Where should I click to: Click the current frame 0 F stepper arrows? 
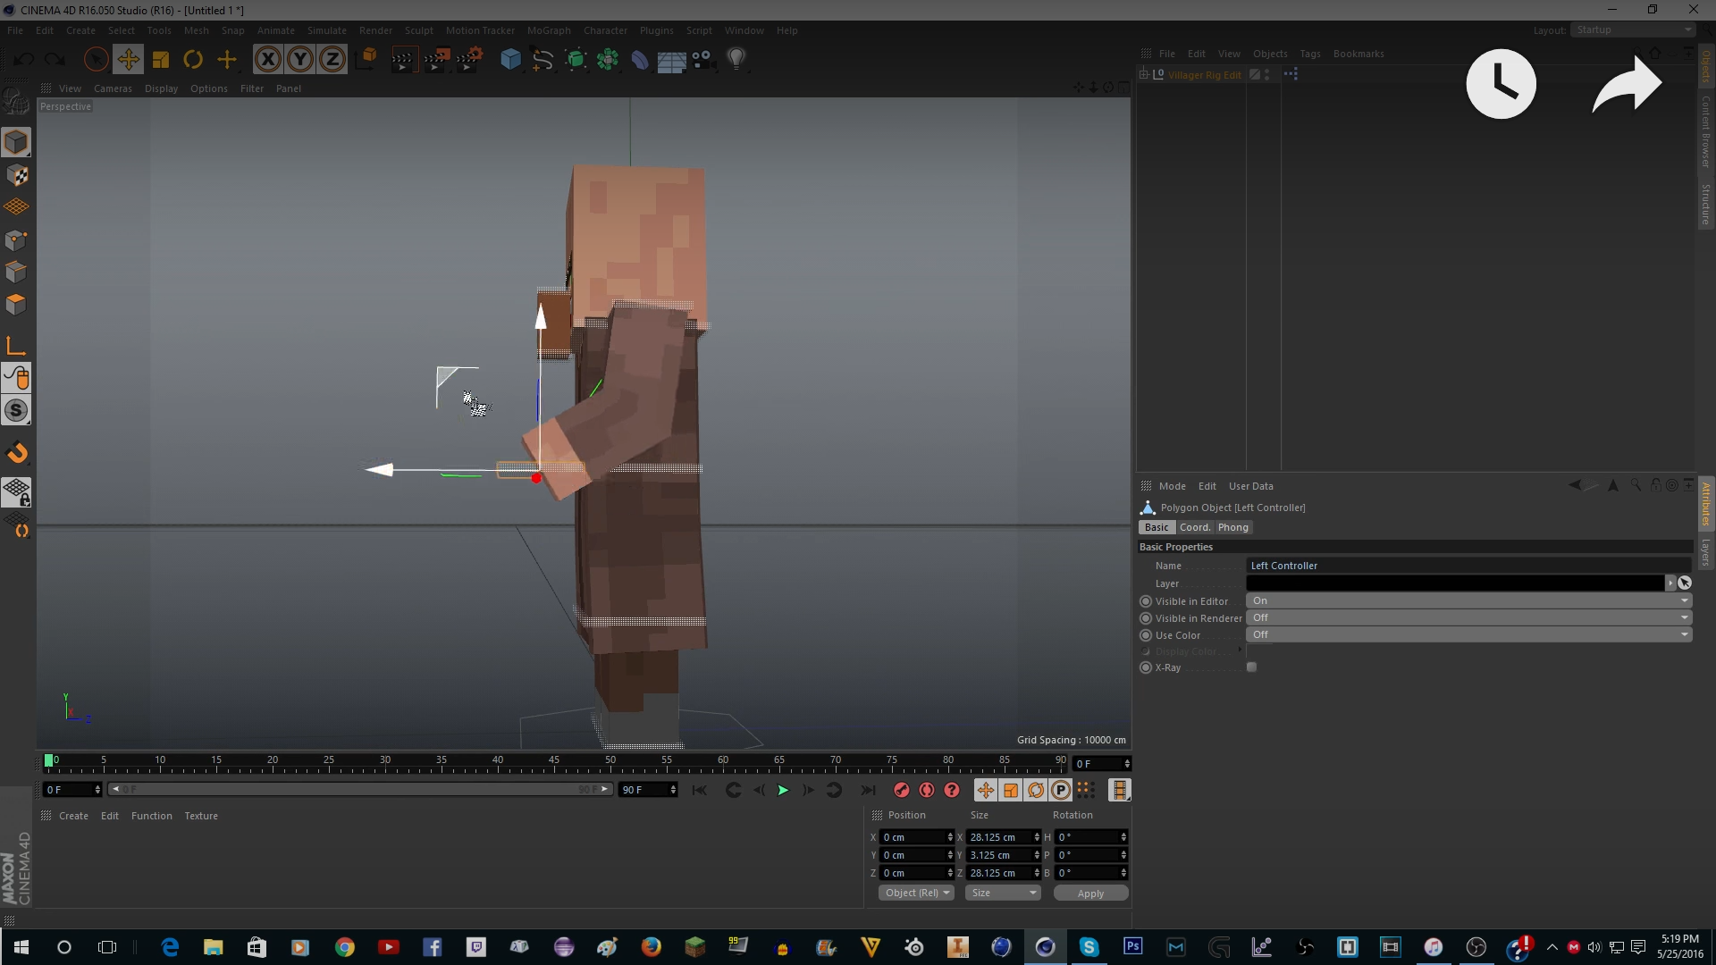(1127, 764)
